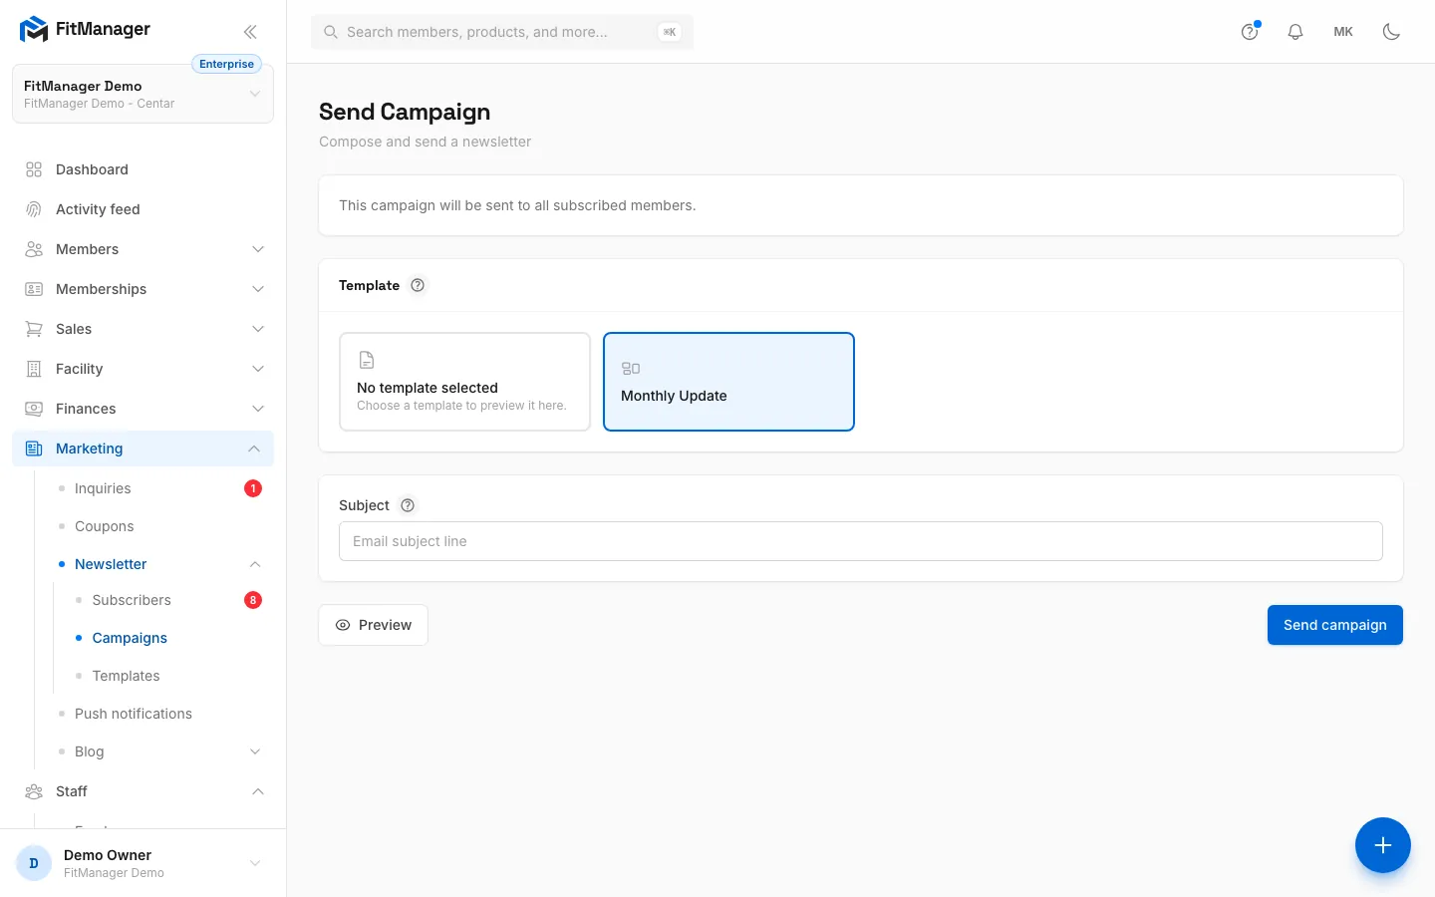Click the floating plus action button
Viewport: 1435px width, 897px height.
(1383, 845)
